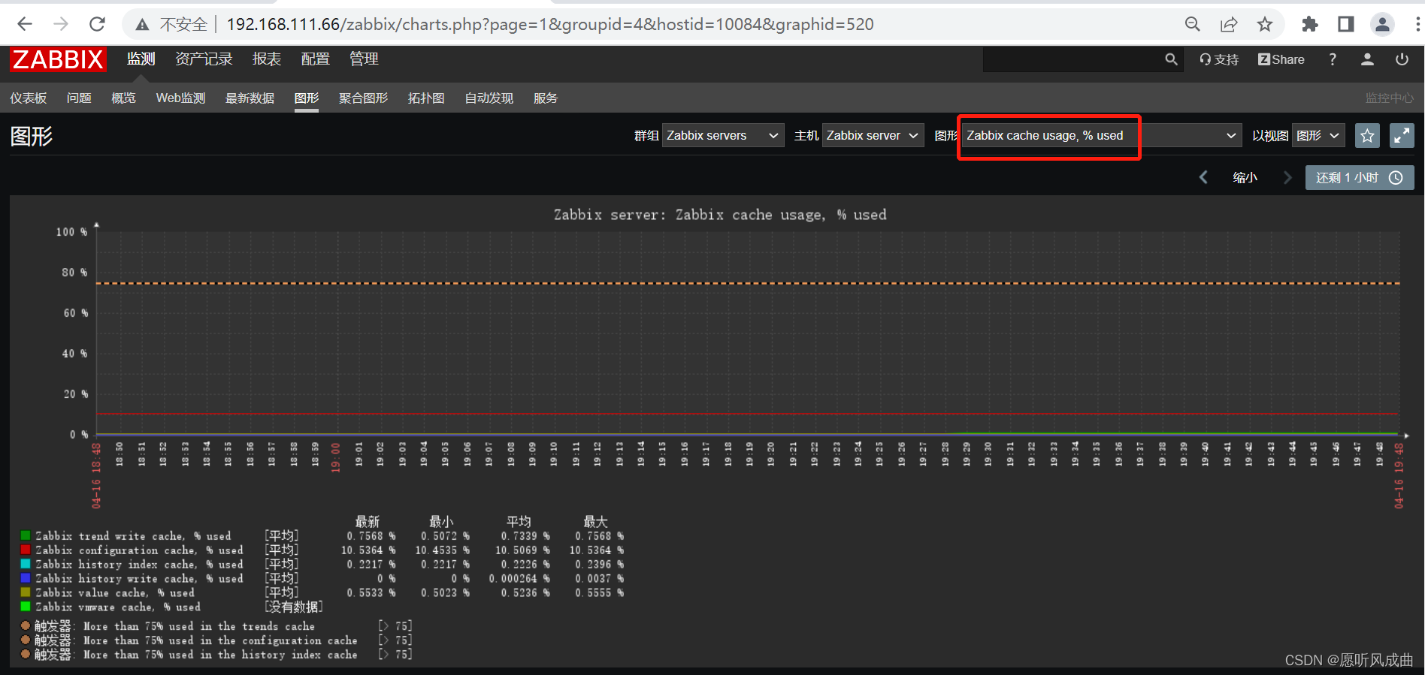Add graph to favourites star button
The width and height of the screenshot is (1425, 675).
(1367, 136)
